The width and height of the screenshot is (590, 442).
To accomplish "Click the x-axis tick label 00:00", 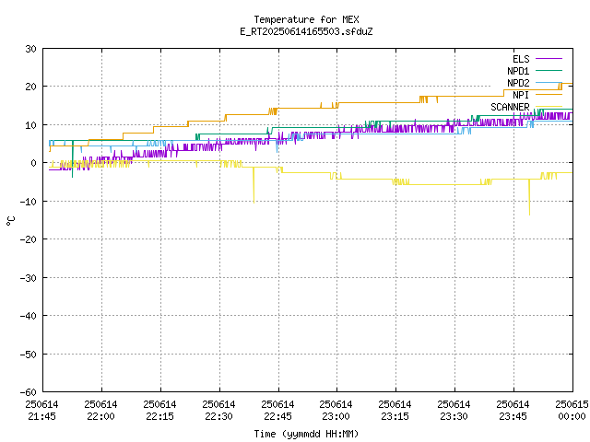I will tap(572, 416).
